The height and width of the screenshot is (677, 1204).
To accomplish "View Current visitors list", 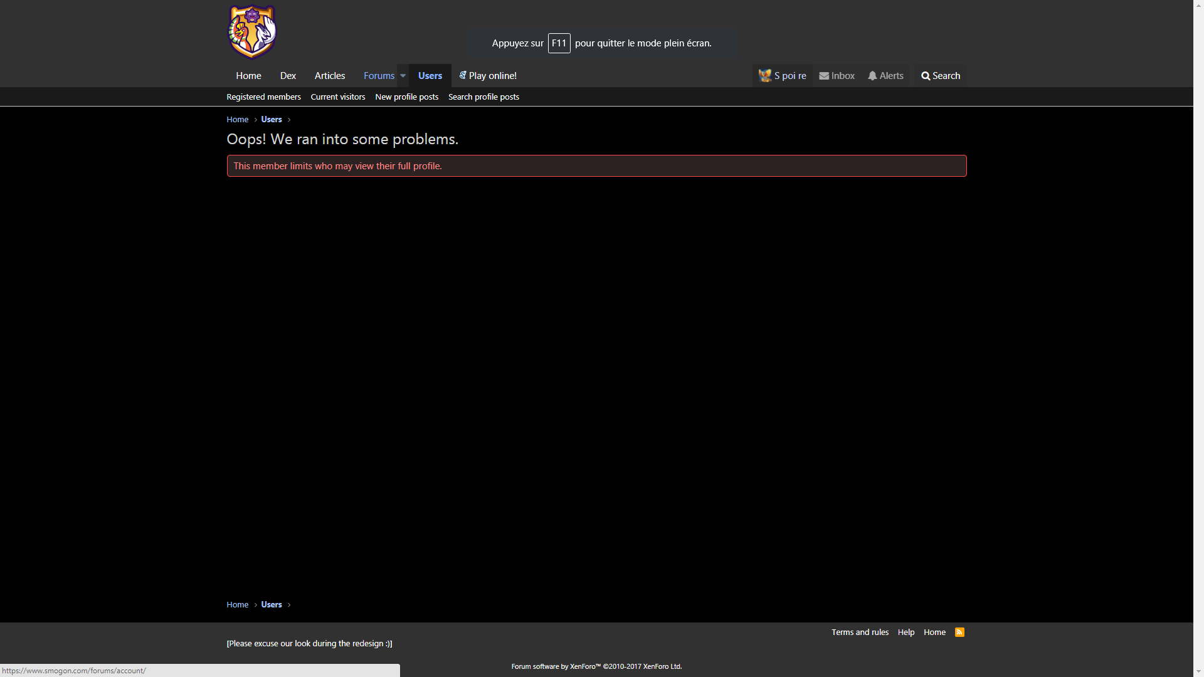I will (x=337, y=97).
